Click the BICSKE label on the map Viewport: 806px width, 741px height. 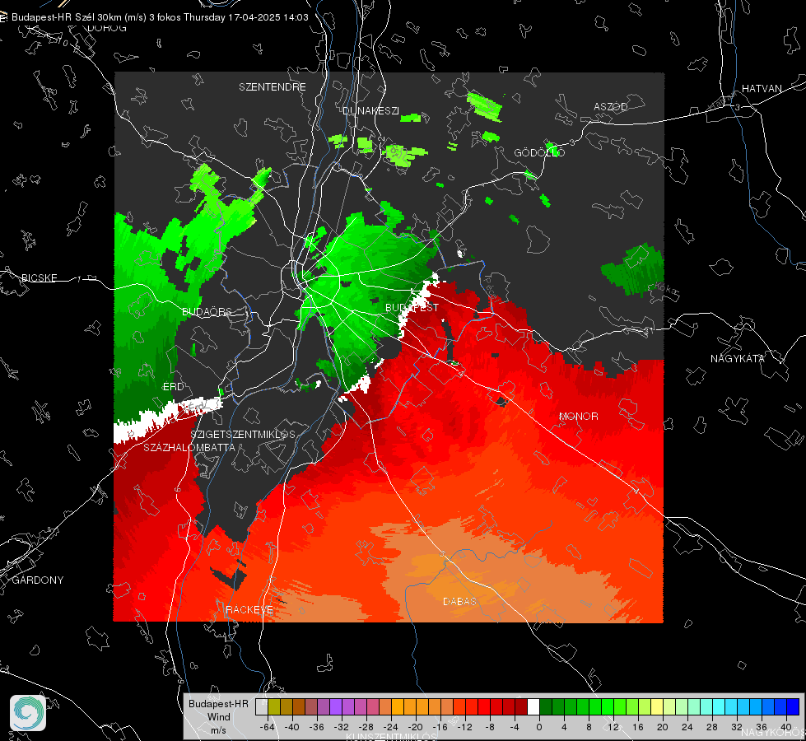[39, 277]
